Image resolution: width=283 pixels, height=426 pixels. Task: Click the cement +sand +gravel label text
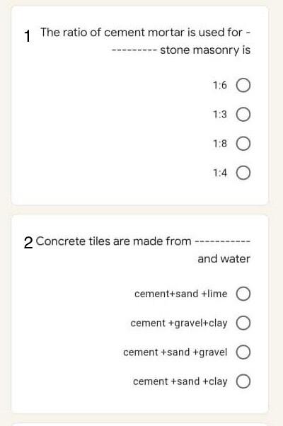point(175,352)
